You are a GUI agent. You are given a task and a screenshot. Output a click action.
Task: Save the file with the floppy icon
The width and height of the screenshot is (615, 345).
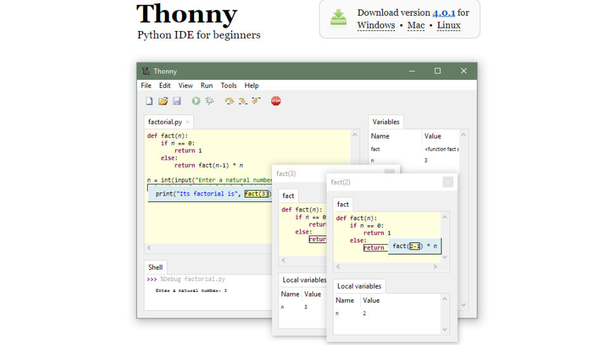tap(177, 101)
